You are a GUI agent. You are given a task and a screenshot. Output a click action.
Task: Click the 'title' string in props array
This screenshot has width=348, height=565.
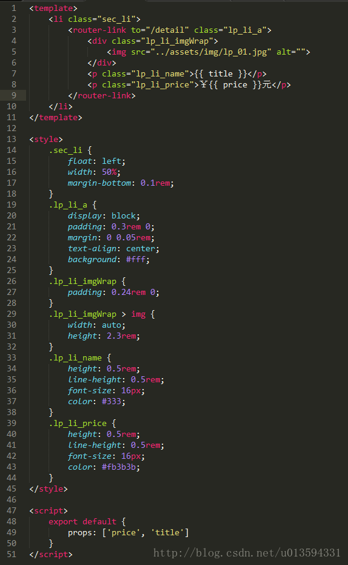[167, 533]
